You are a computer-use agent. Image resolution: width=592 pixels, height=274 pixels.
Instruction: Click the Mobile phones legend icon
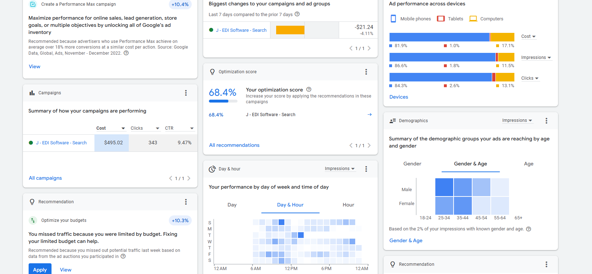(393, 19)
